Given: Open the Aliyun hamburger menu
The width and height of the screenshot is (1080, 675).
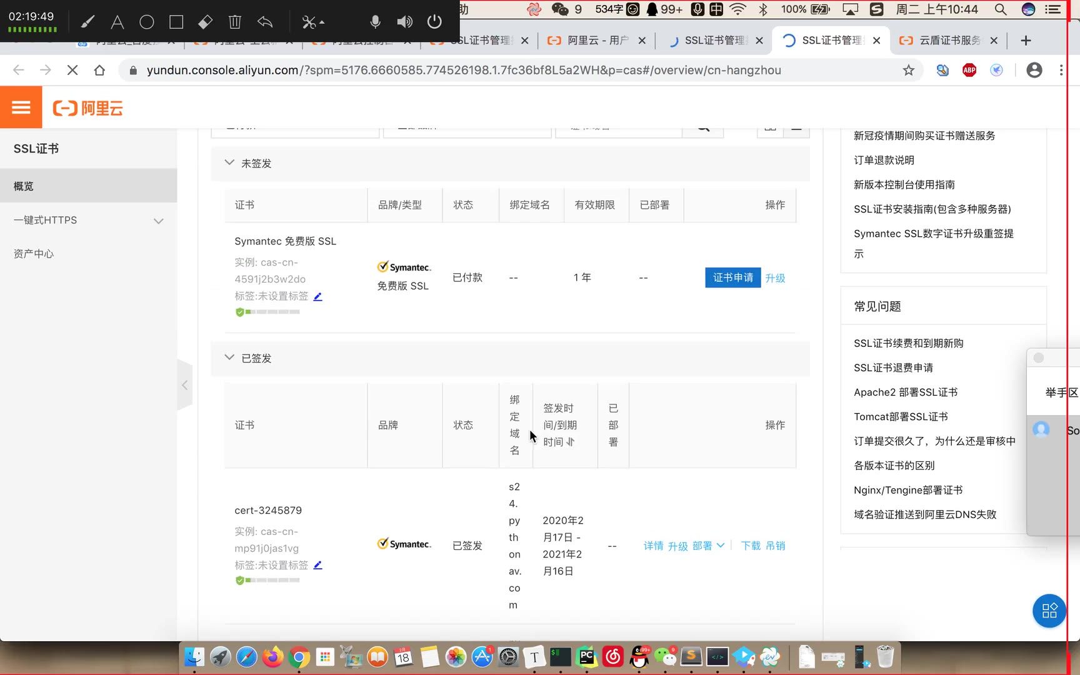Looking at the screenshot, I should pos(21,107).
